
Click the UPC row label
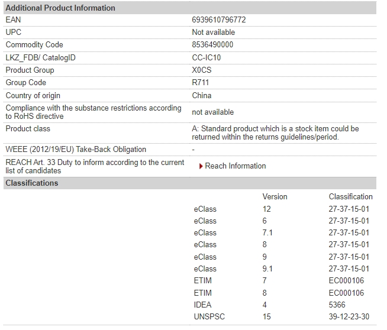pyautogui.click(x=14, y=32)
